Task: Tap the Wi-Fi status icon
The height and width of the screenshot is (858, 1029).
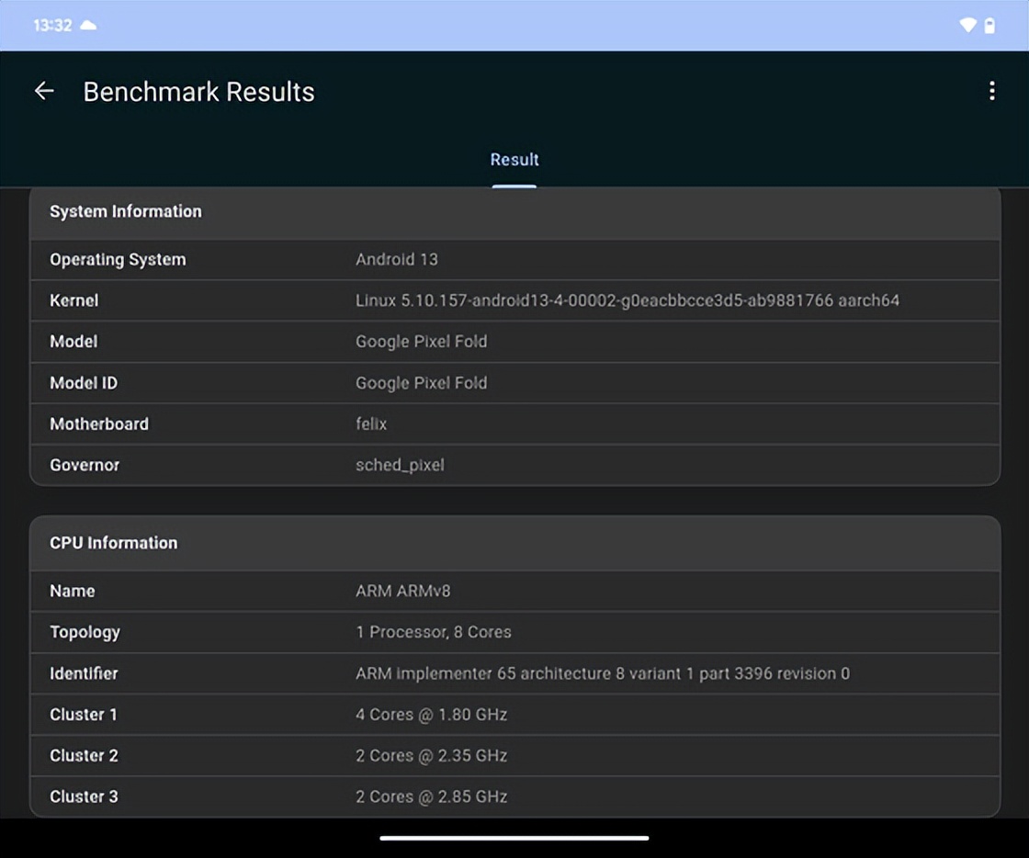Action: coord(967,26)
